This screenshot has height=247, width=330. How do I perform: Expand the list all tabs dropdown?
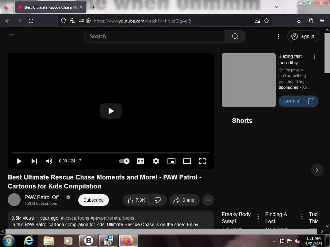pyautogui.click(x=276, y=7)
